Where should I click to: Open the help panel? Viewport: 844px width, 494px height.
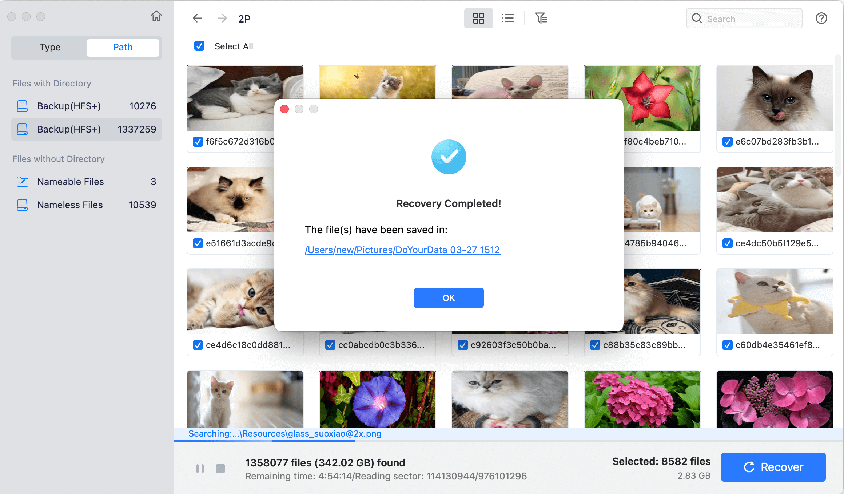821,18
